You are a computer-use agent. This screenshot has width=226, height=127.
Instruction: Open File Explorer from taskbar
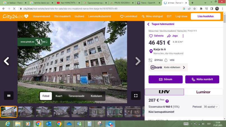tap(18, 124)
